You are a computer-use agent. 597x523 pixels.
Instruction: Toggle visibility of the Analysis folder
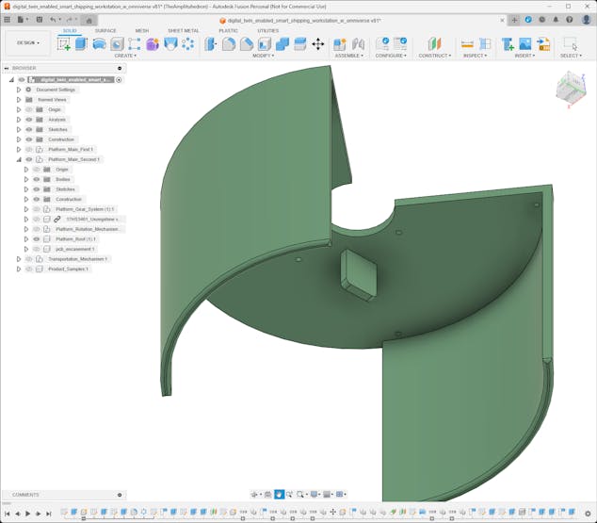pos(29,120)
